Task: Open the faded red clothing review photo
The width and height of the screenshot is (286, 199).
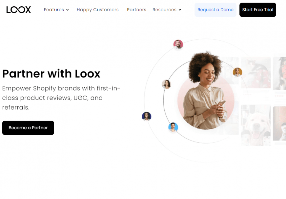Action: [x=256, y=72]
